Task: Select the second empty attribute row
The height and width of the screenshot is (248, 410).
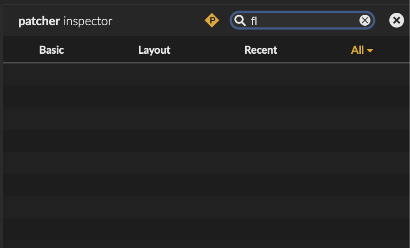Action: coord(205,96)
